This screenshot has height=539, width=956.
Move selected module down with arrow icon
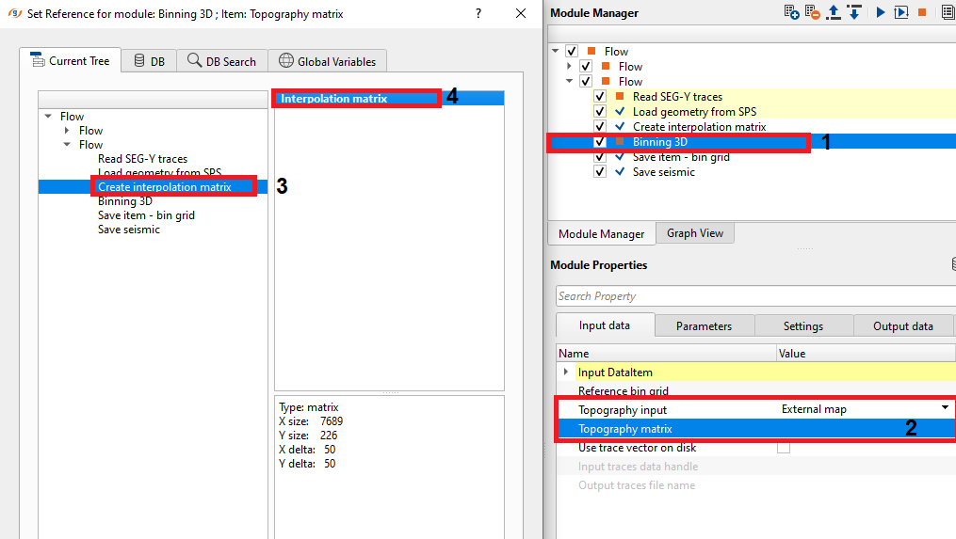coord(854,12)
